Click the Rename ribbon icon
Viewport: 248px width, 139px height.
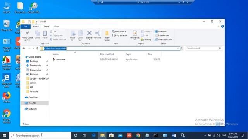click(97, 35)
